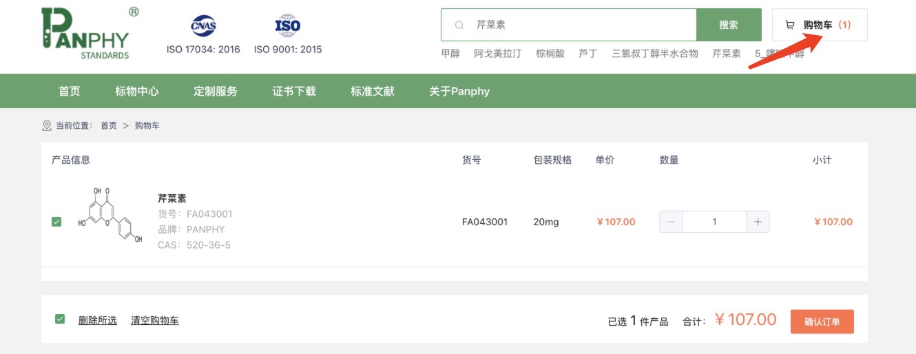Go to 关于Panphy page
The width and height of the screenshot is (916, 354).
tap(459, 91)
